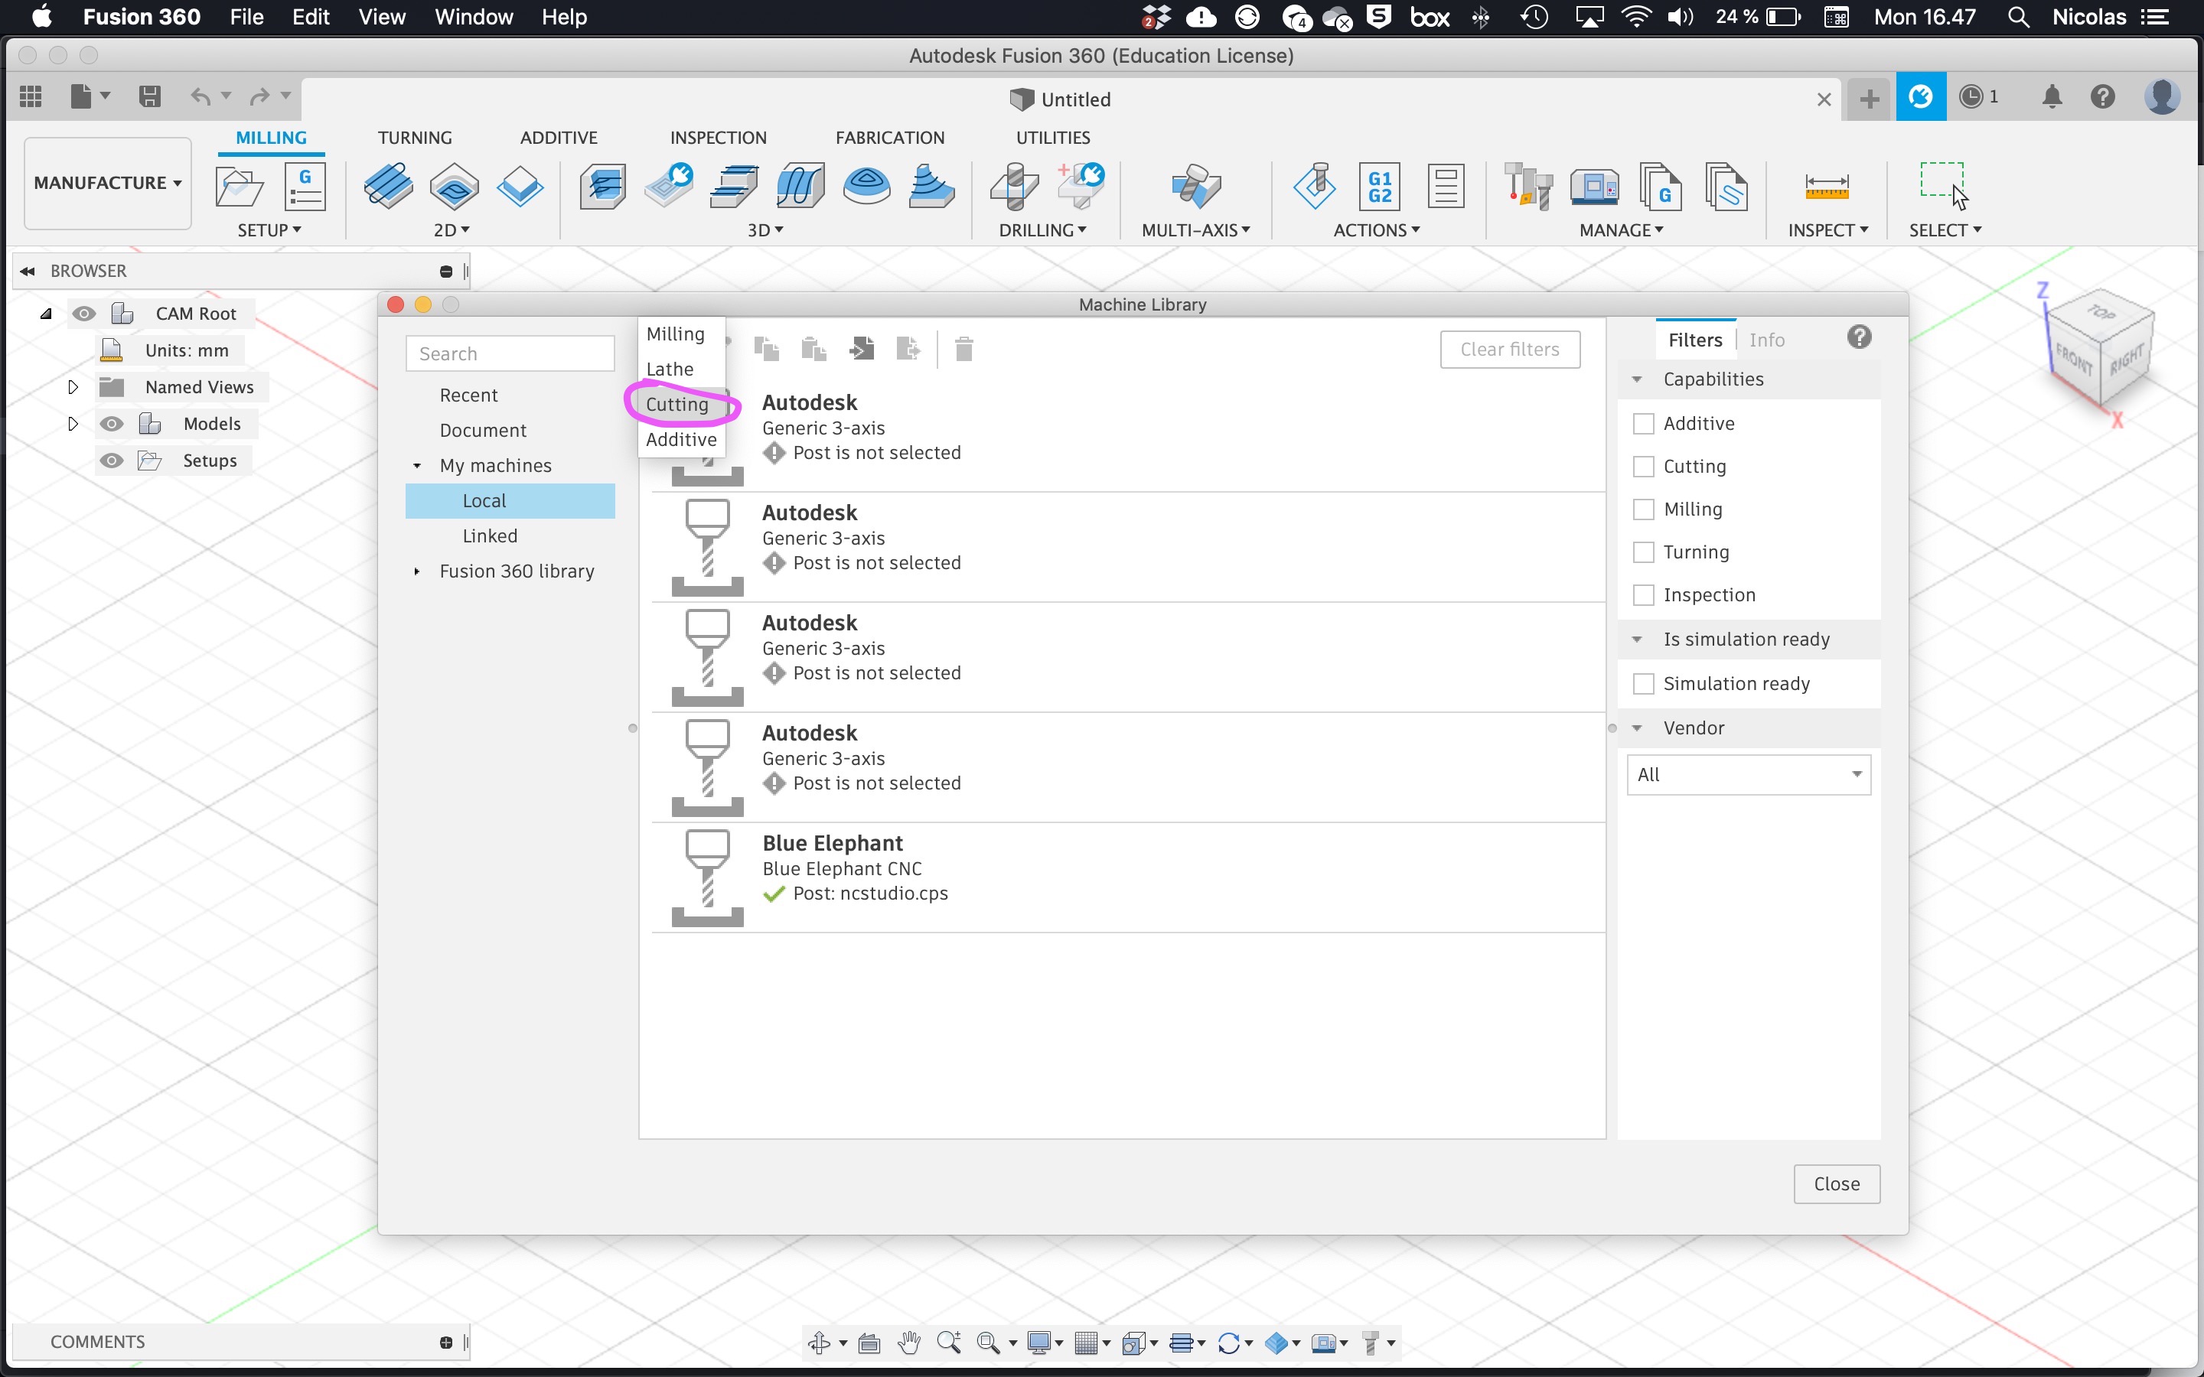Enable the Milling capability checkbox

click(1644, 509)
